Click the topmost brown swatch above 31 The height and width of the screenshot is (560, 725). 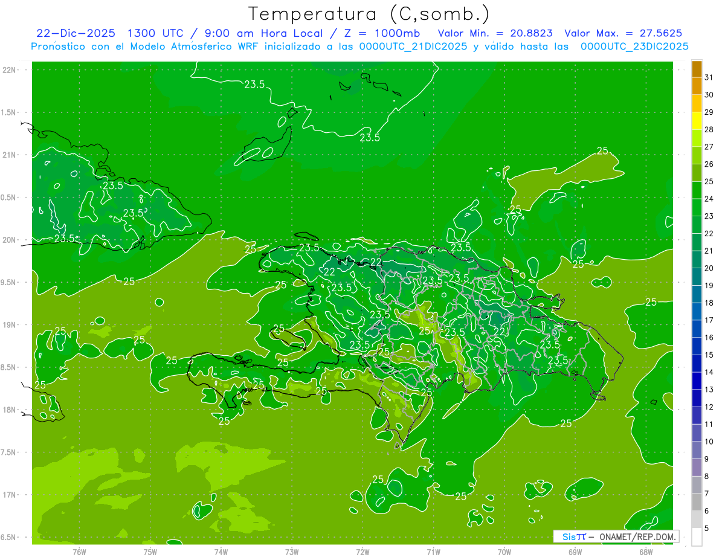[697, 69]
